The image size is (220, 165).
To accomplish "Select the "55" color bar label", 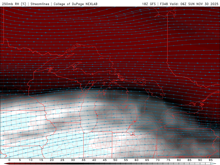I will coord(126,160).
